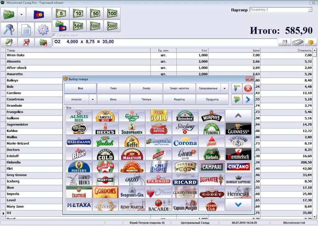Click the mixed cash and card payment icon
318x226 pixels.
(61, 26)
